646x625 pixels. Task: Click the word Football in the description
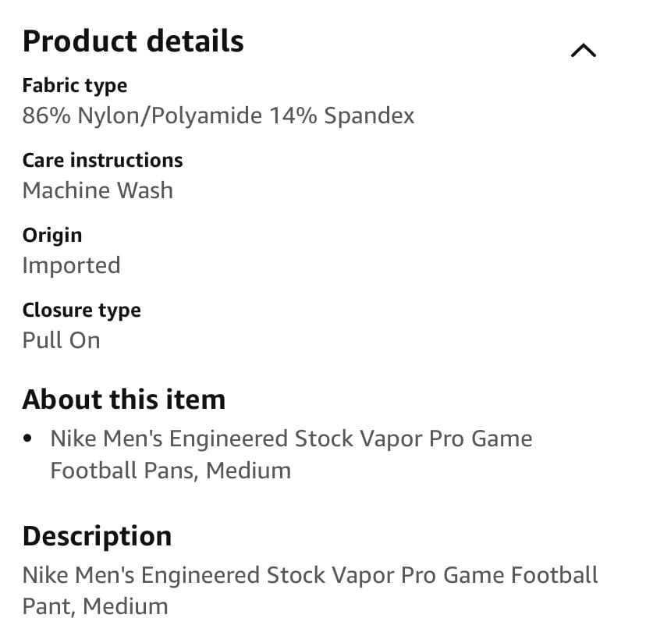pos(554,575)
